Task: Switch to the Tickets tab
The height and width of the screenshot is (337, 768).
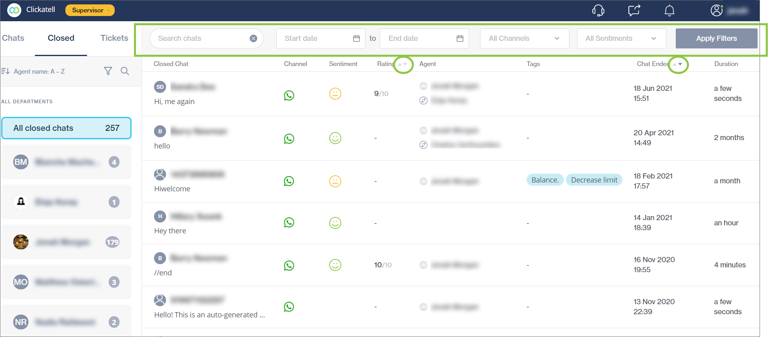Action: point(114,38)
